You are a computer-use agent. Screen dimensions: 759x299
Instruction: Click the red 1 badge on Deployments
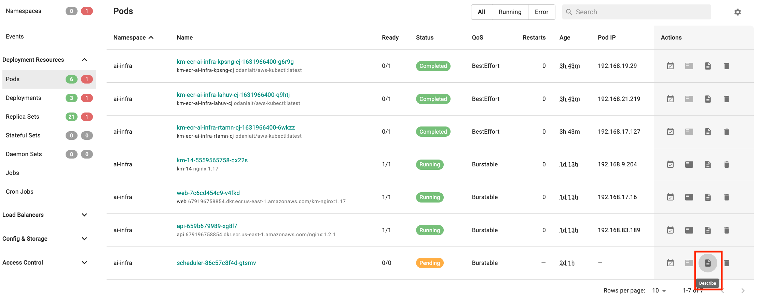point(87,98)
